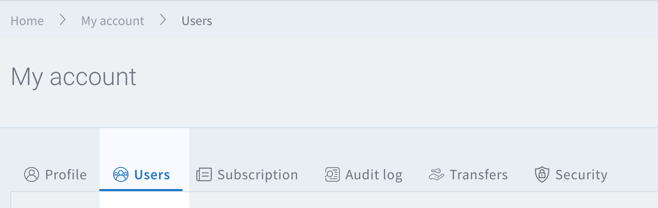The width and height of the screenshot is (658, 208).
Task: Click the Profile person icon
Action: pyautogui.click(x=31, y=175)
